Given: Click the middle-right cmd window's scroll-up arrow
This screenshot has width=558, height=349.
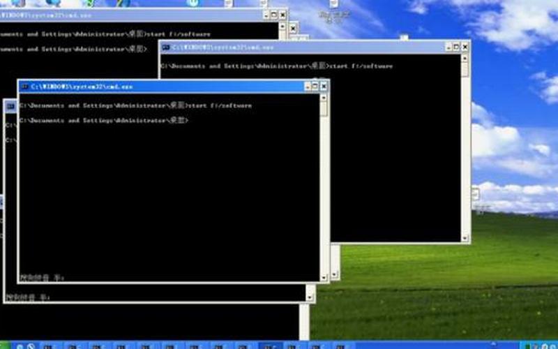Looking at the screenshot, I should [465, 59].
